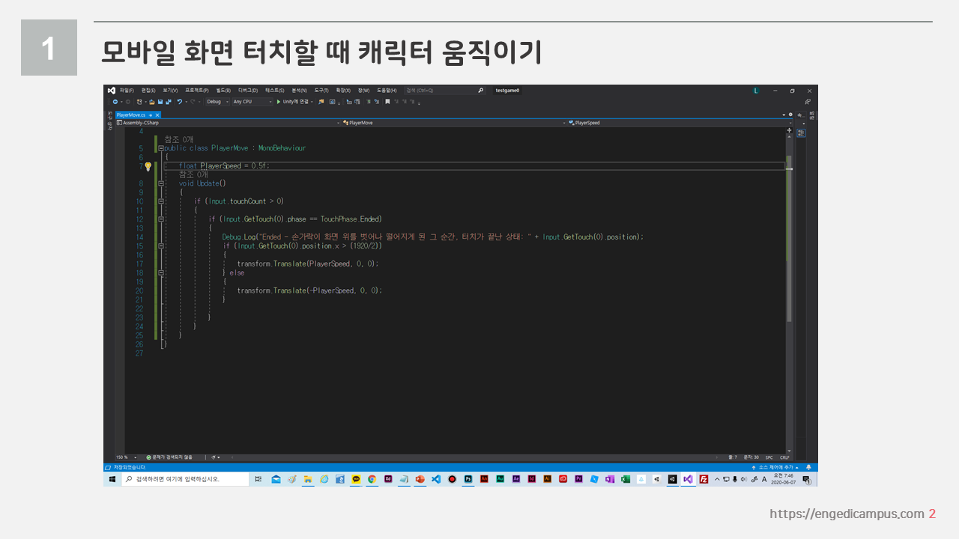
Task: Click the Visual Studio search box
Action: [445, 91]
